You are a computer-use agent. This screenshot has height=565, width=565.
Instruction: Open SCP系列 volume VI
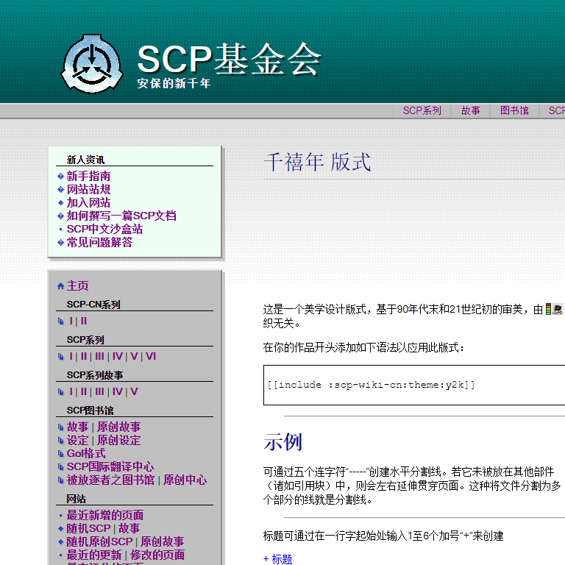[150, 357]
